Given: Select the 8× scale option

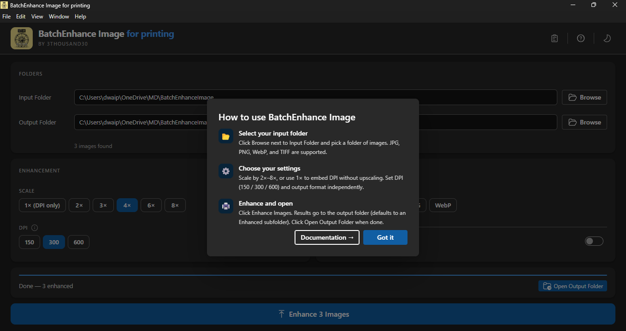Looking at the screenshot, I should click(175, 205).
